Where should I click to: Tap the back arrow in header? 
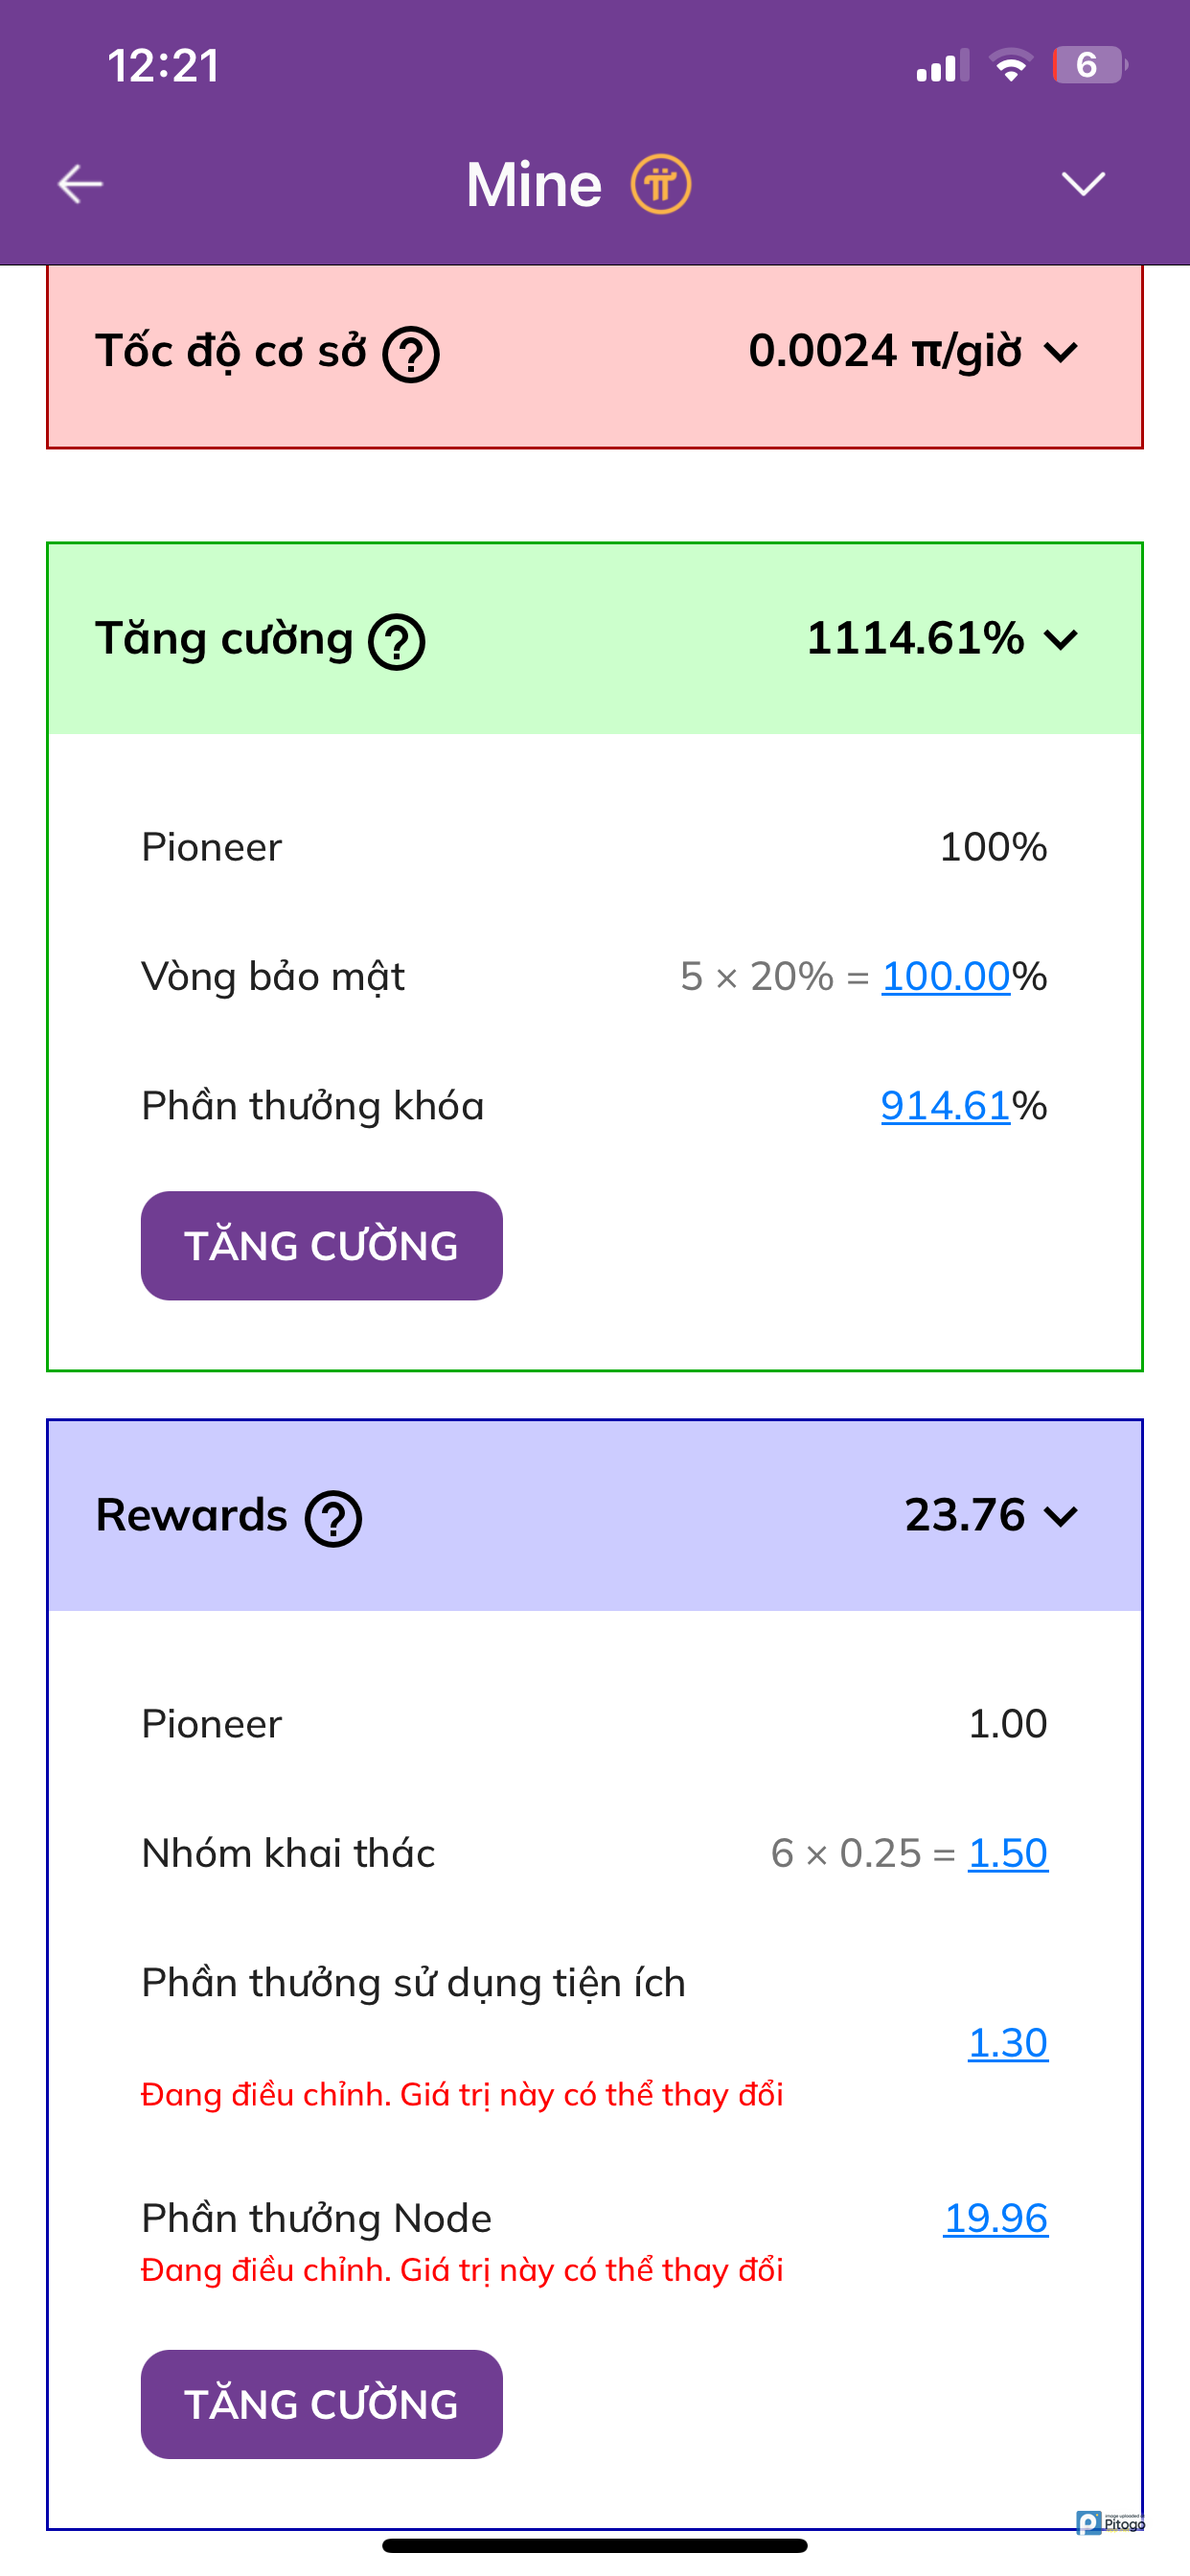point(80,184)
